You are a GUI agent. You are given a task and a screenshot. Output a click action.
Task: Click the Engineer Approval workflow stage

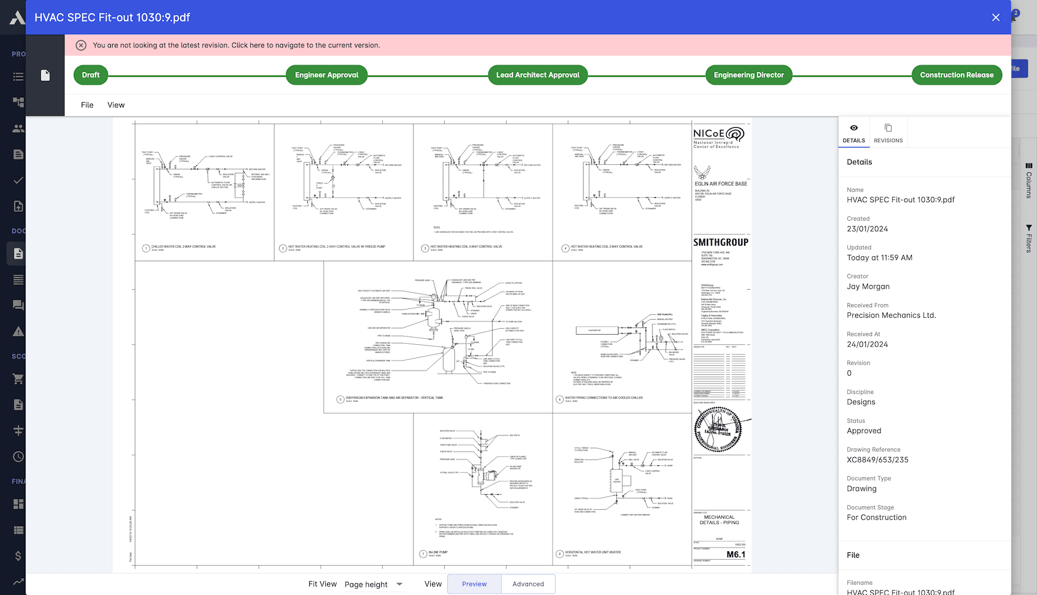(x=326, y=74)
